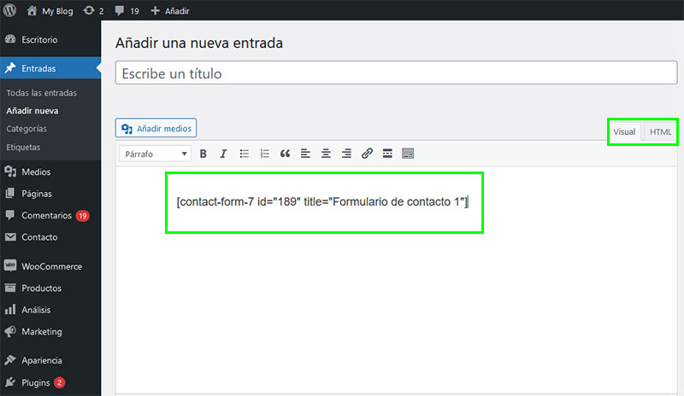Click the Bold formatting icon
Viewport: 684px width, 396px height.
click(203, 154)
